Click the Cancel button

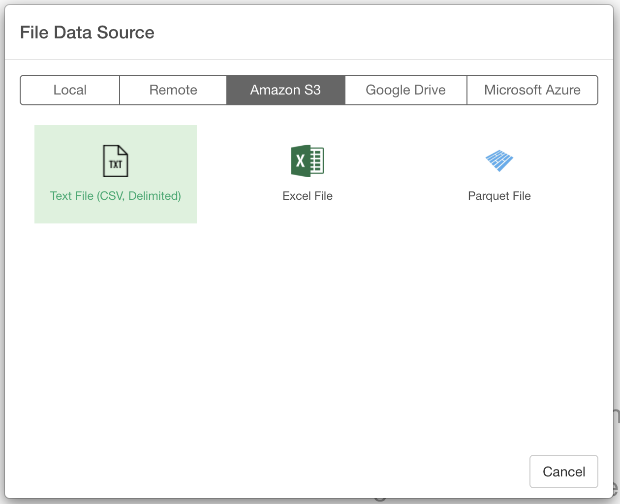point(563,472)
